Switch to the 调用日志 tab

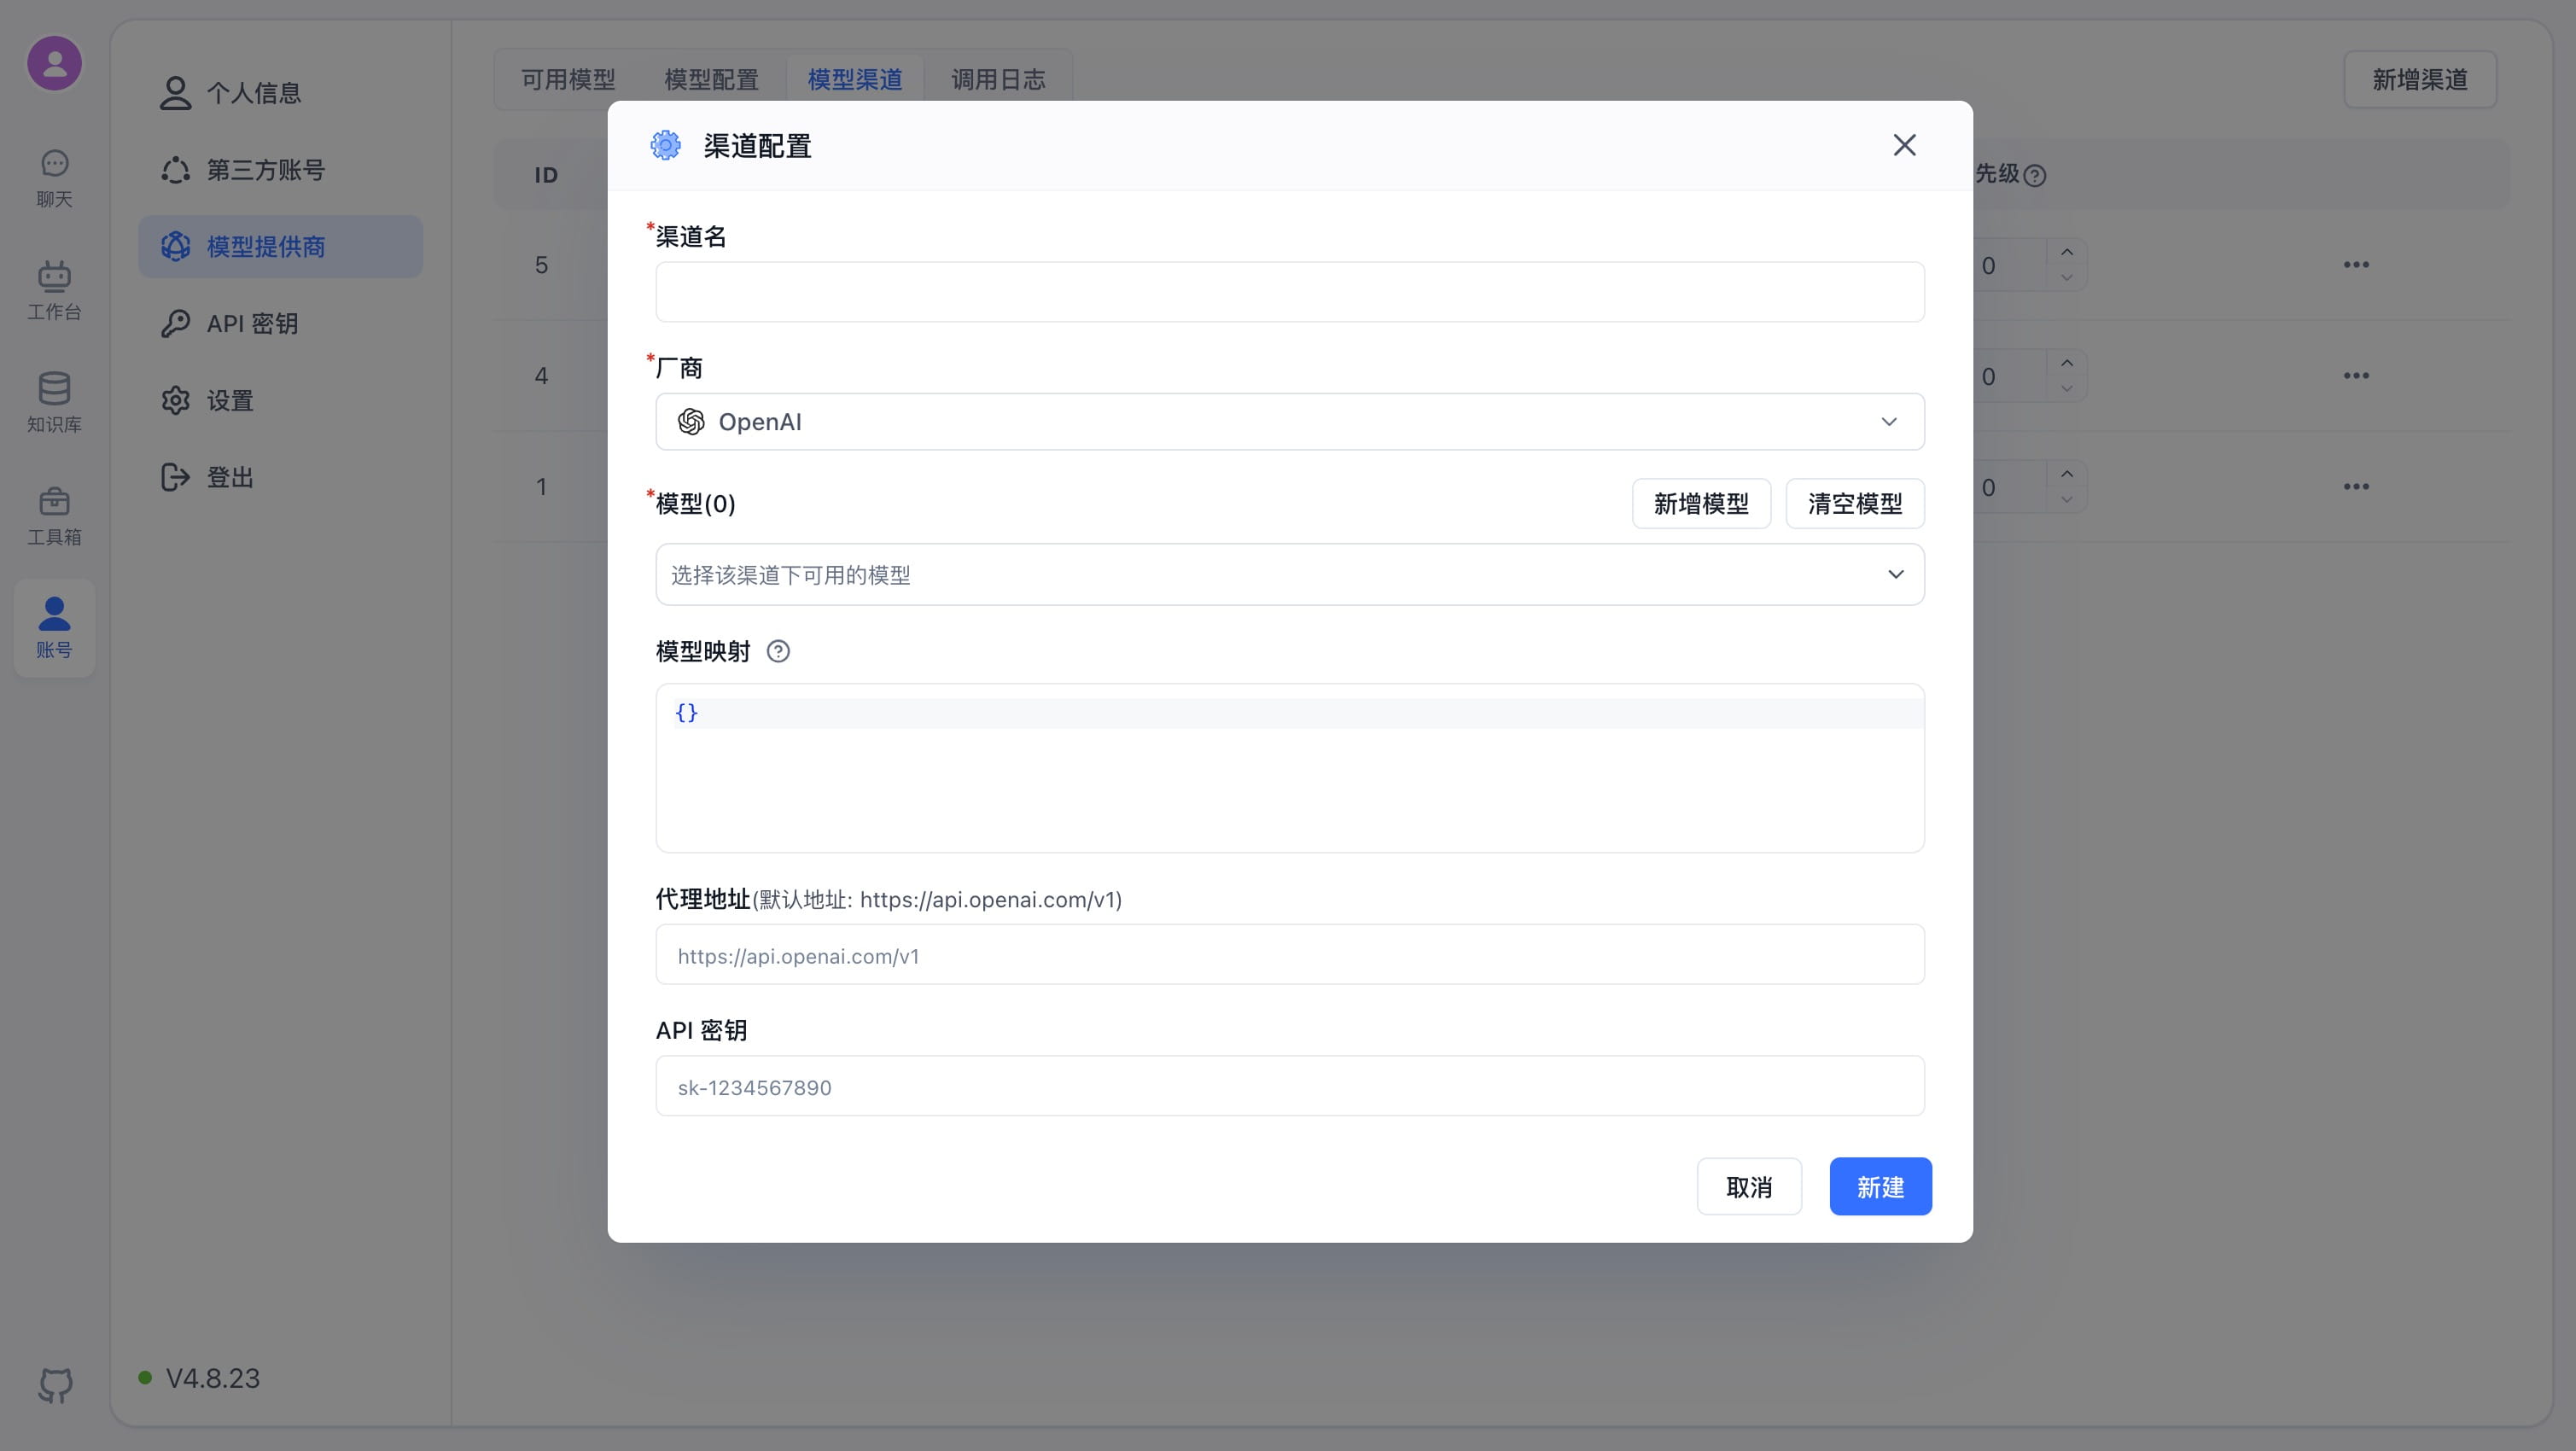(998, 79)
